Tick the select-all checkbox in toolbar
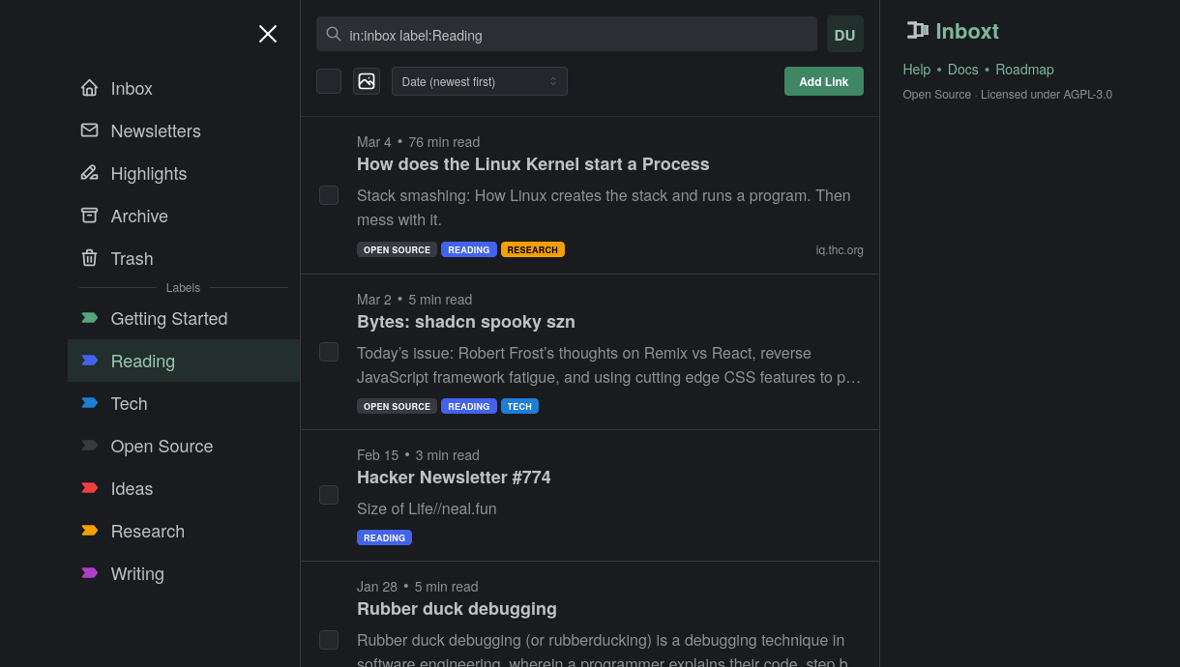Screen dimensions: 1180x667 click(x=329, y=81)
